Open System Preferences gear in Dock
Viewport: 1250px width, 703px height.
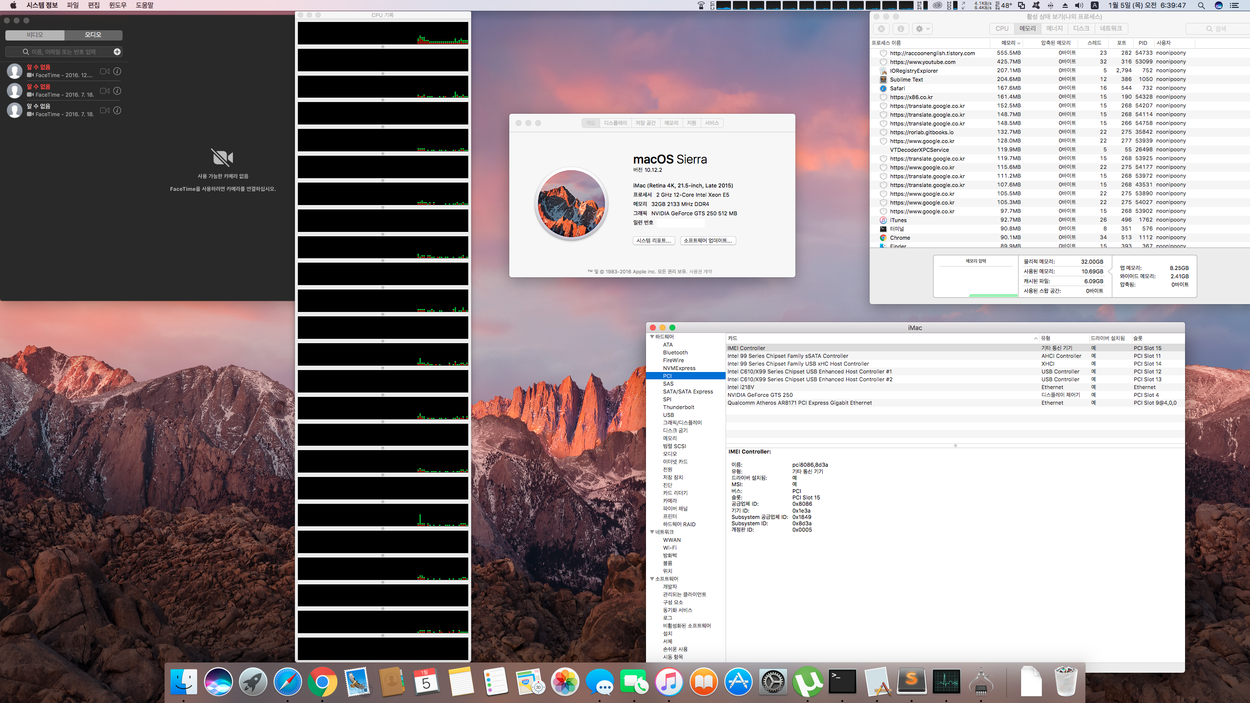773,682
